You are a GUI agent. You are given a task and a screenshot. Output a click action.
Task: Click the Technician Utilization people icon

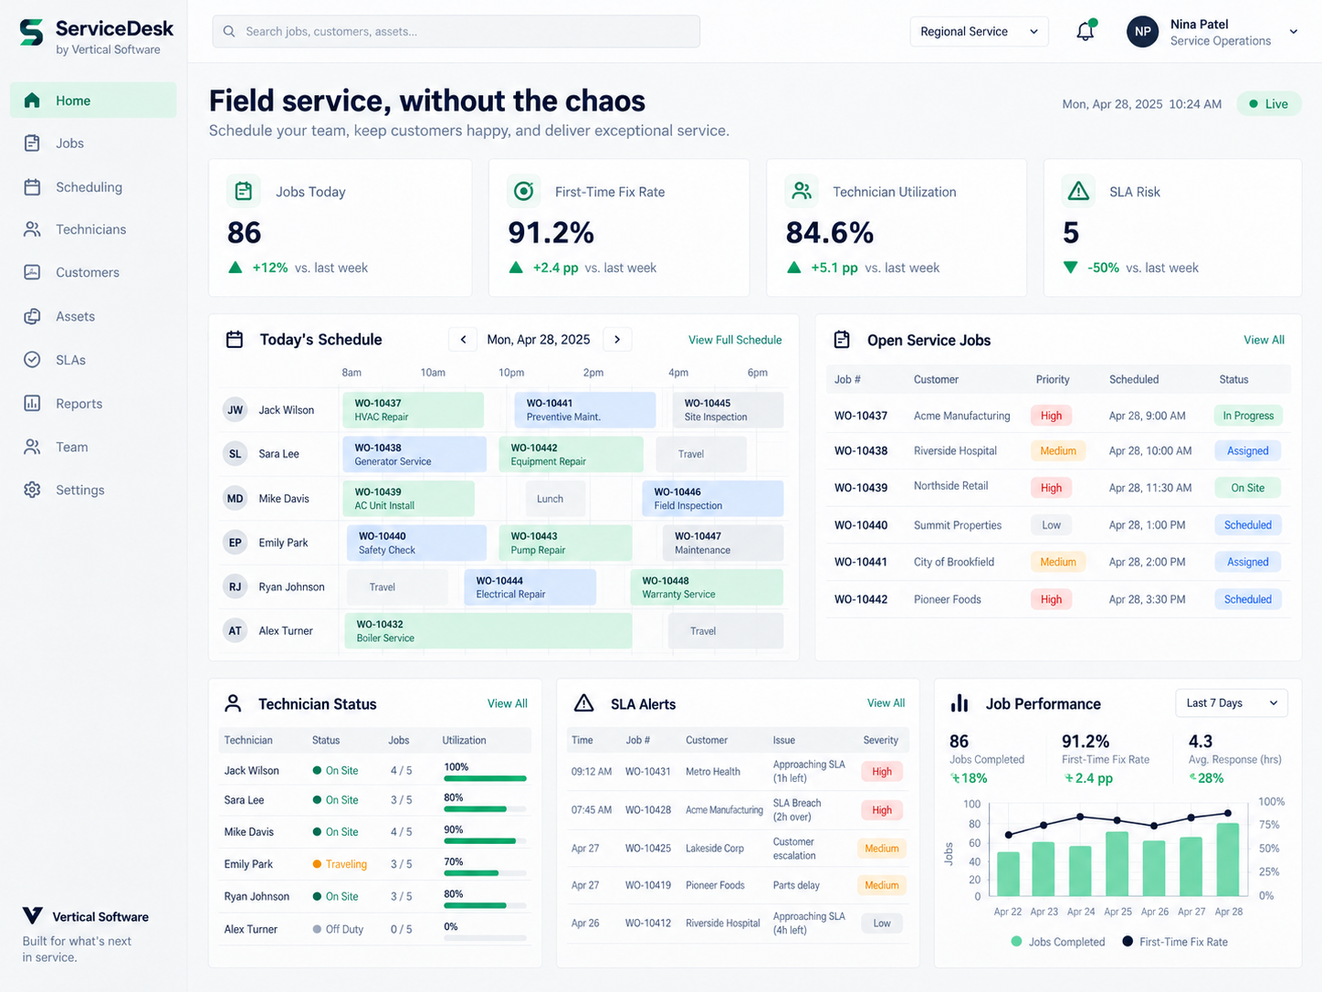point(801,191)
